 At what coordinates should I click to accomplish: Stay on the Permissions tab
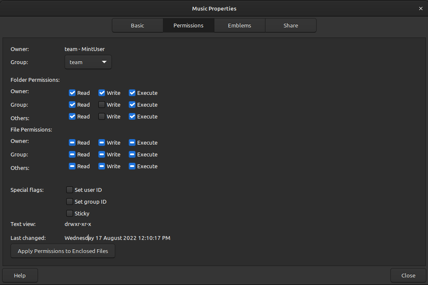coord(188,25)
